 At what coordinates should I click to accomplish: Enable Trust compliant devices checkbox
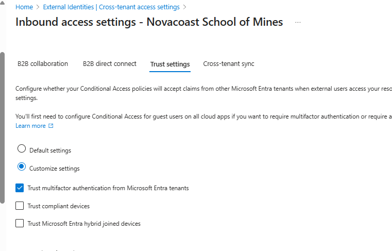coord(20,206)
